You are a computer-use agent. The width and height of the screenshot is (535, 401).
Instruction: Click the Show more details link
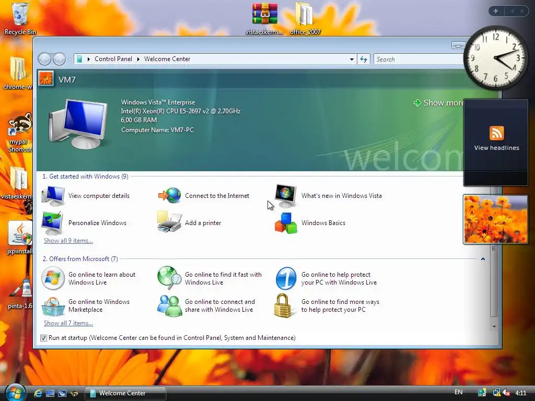point(439,103)
